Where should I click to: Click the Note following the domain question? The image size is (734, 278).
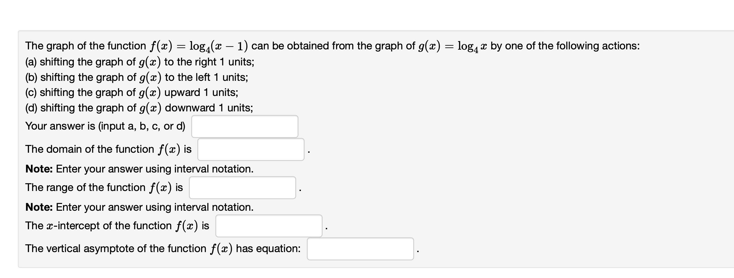[x=139, y=169]
